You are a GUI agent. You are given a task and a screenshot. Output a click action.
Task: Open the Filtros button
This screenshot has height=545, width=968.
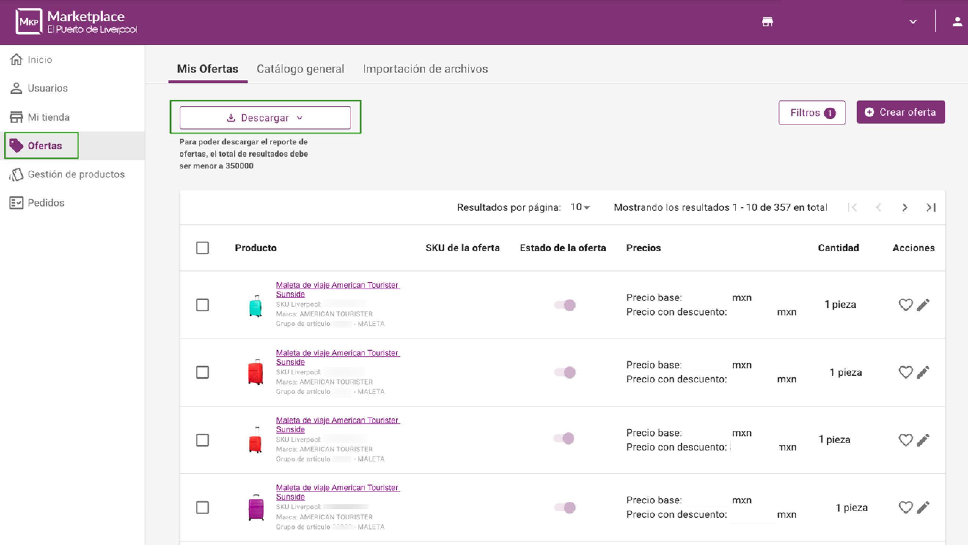click(x=812, y=112)
